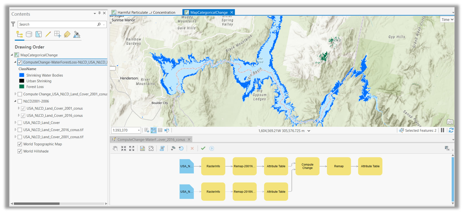This screenshot has height=213, width=463.
Task: Check the USA_NLCD_Land_Cover_2001_conus.tif layer
Action: pyautogui.click(x=20, y=137)
